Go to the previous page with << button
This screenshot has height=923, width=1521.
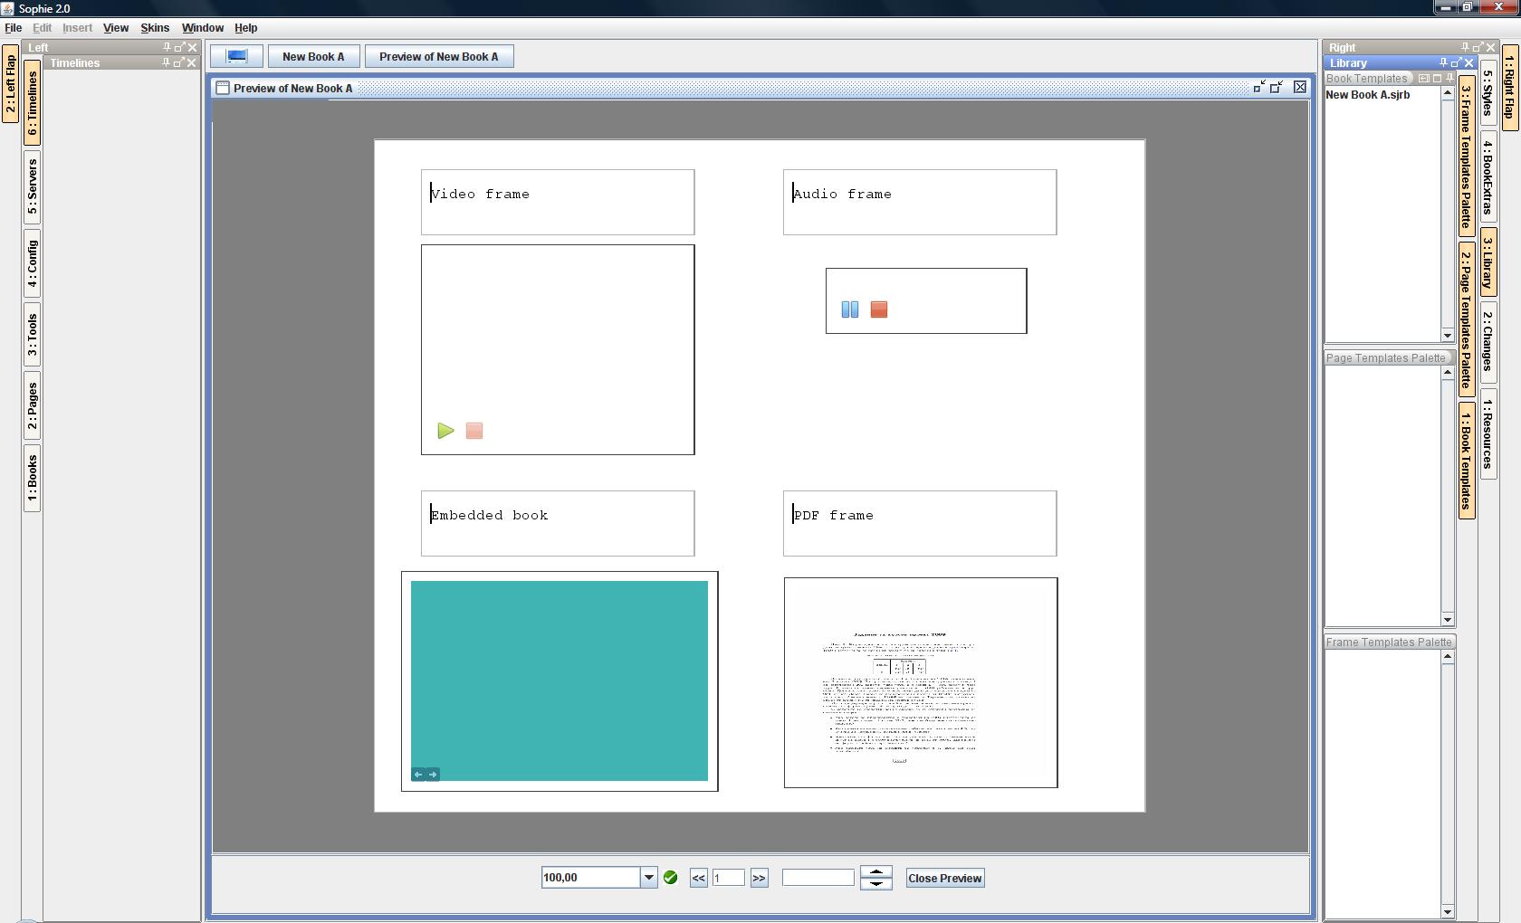point(698,878)
